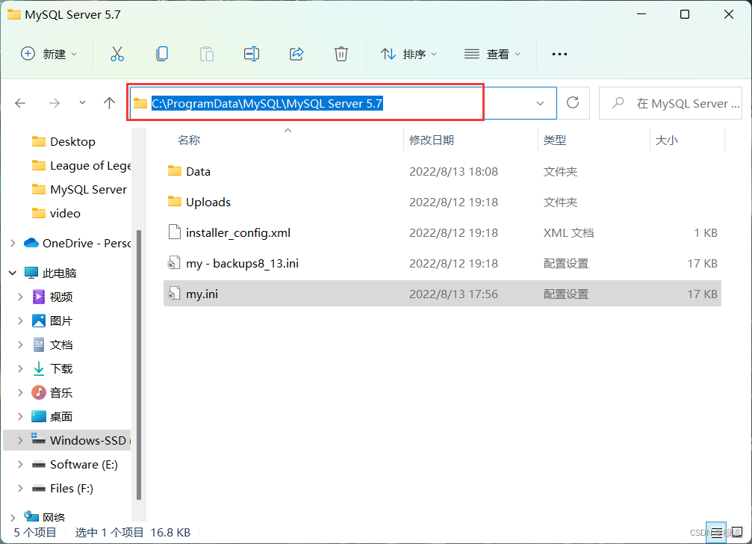This screenshot has height=544, width=752.
Task: Open the video folder in sidebar
Action: [56, 214]
